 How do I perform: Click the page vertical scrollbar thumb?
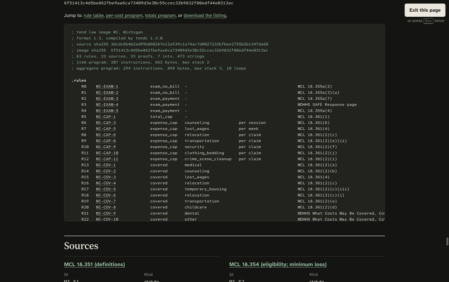447,241
